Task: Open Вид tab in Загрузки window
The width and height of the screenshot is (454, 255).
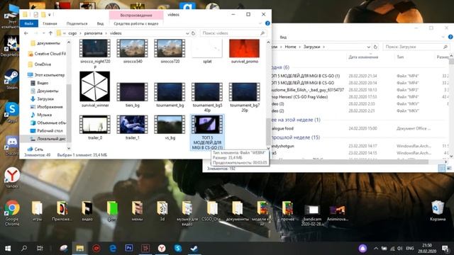Action: [x=283, y=38]
